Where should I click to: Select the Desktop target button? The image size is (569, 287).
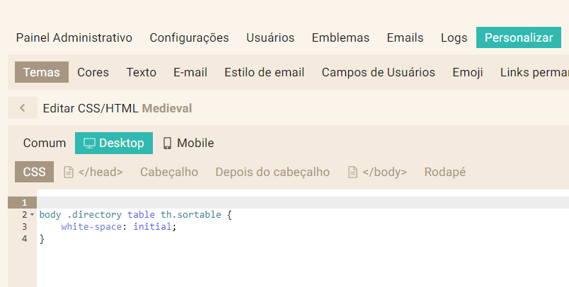(x=114, y=143)
